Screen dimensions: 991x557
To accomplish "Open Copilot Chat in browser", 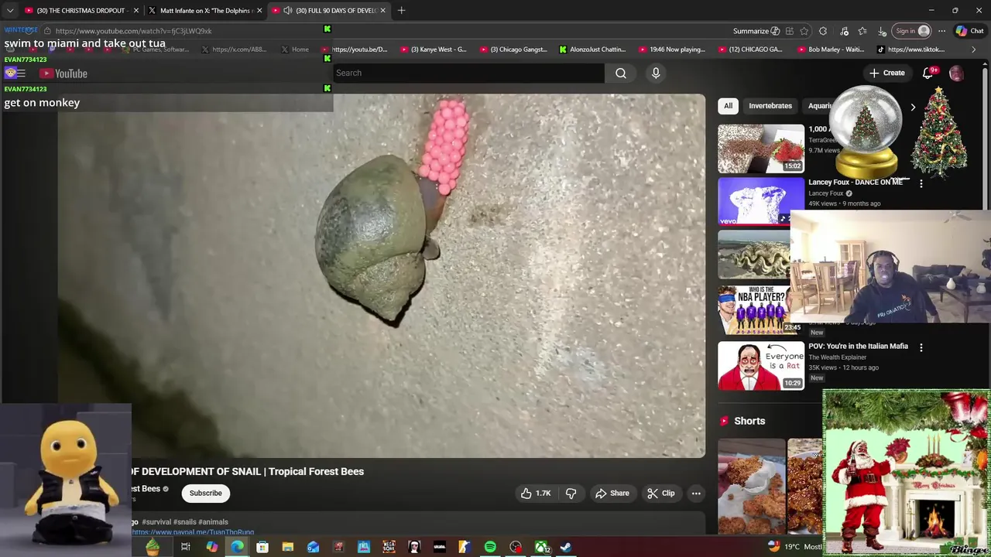I will tap(970, 31).
